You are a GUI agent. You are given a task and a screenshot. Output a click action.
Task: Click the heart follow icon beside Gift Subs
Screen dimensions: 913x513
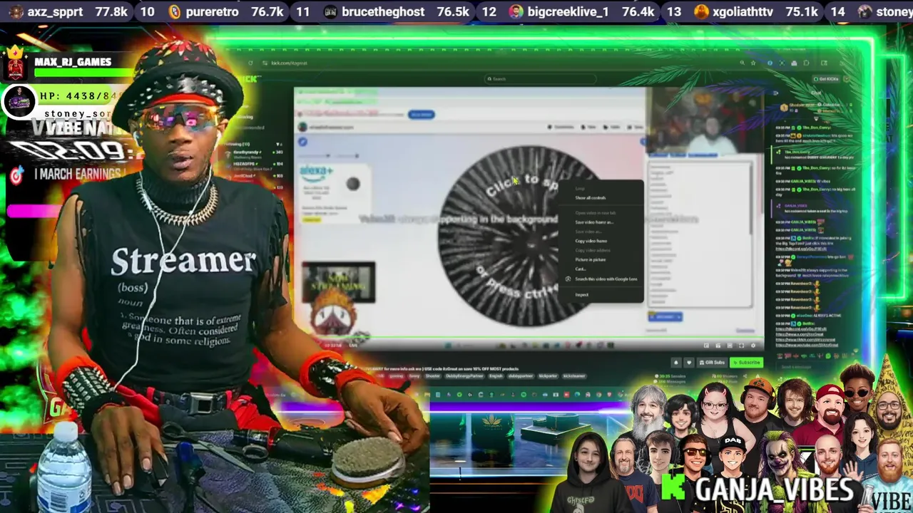coord(688,363)
